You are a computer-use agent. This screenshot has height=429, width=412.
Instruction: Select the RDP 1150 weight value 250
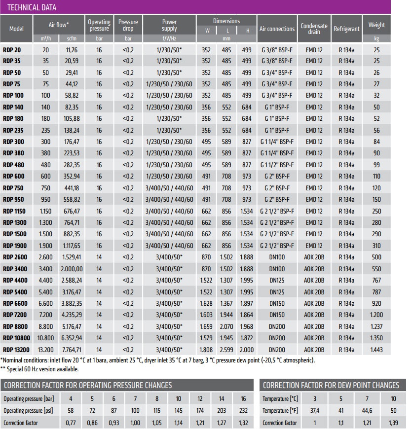point(376,211)
